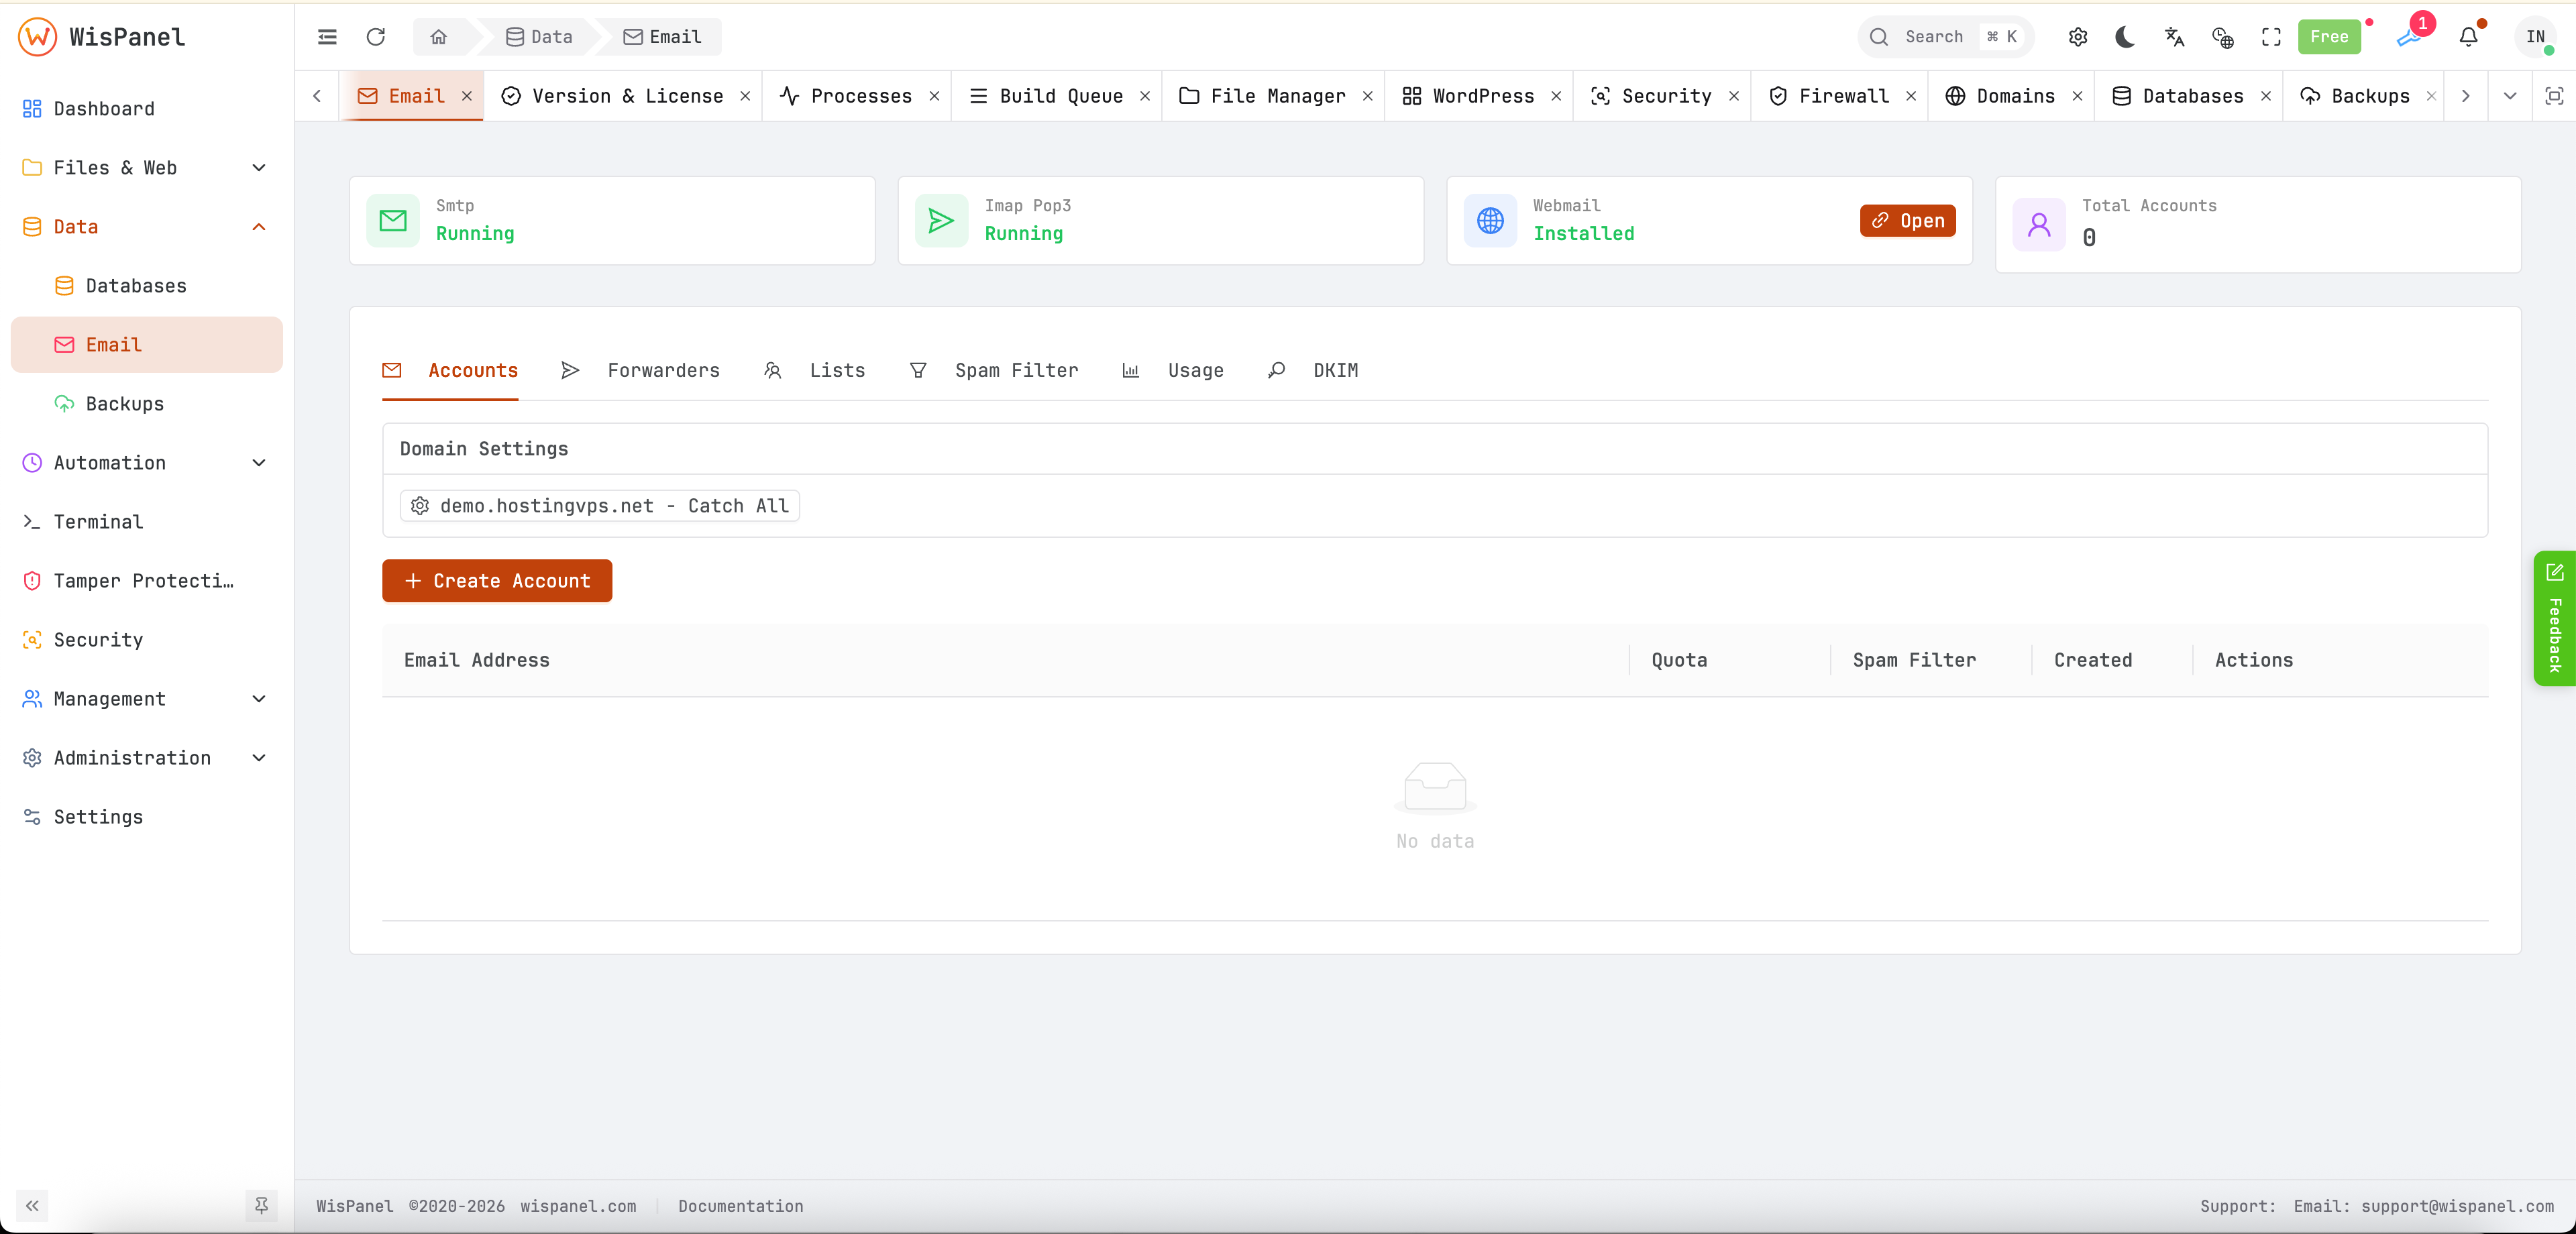Open the language translation icon
Image resolution: width=2576 pixels, height=1234 pixels.
[2174, 37]
